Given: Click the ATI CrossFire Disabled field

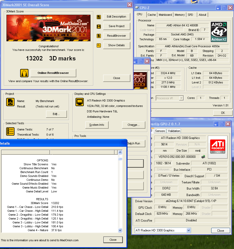Looking at the screenshot, I should click(191, 220).
